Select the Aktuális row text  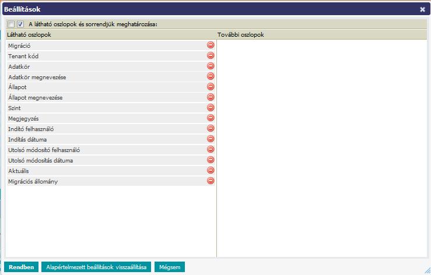(19, 171)
